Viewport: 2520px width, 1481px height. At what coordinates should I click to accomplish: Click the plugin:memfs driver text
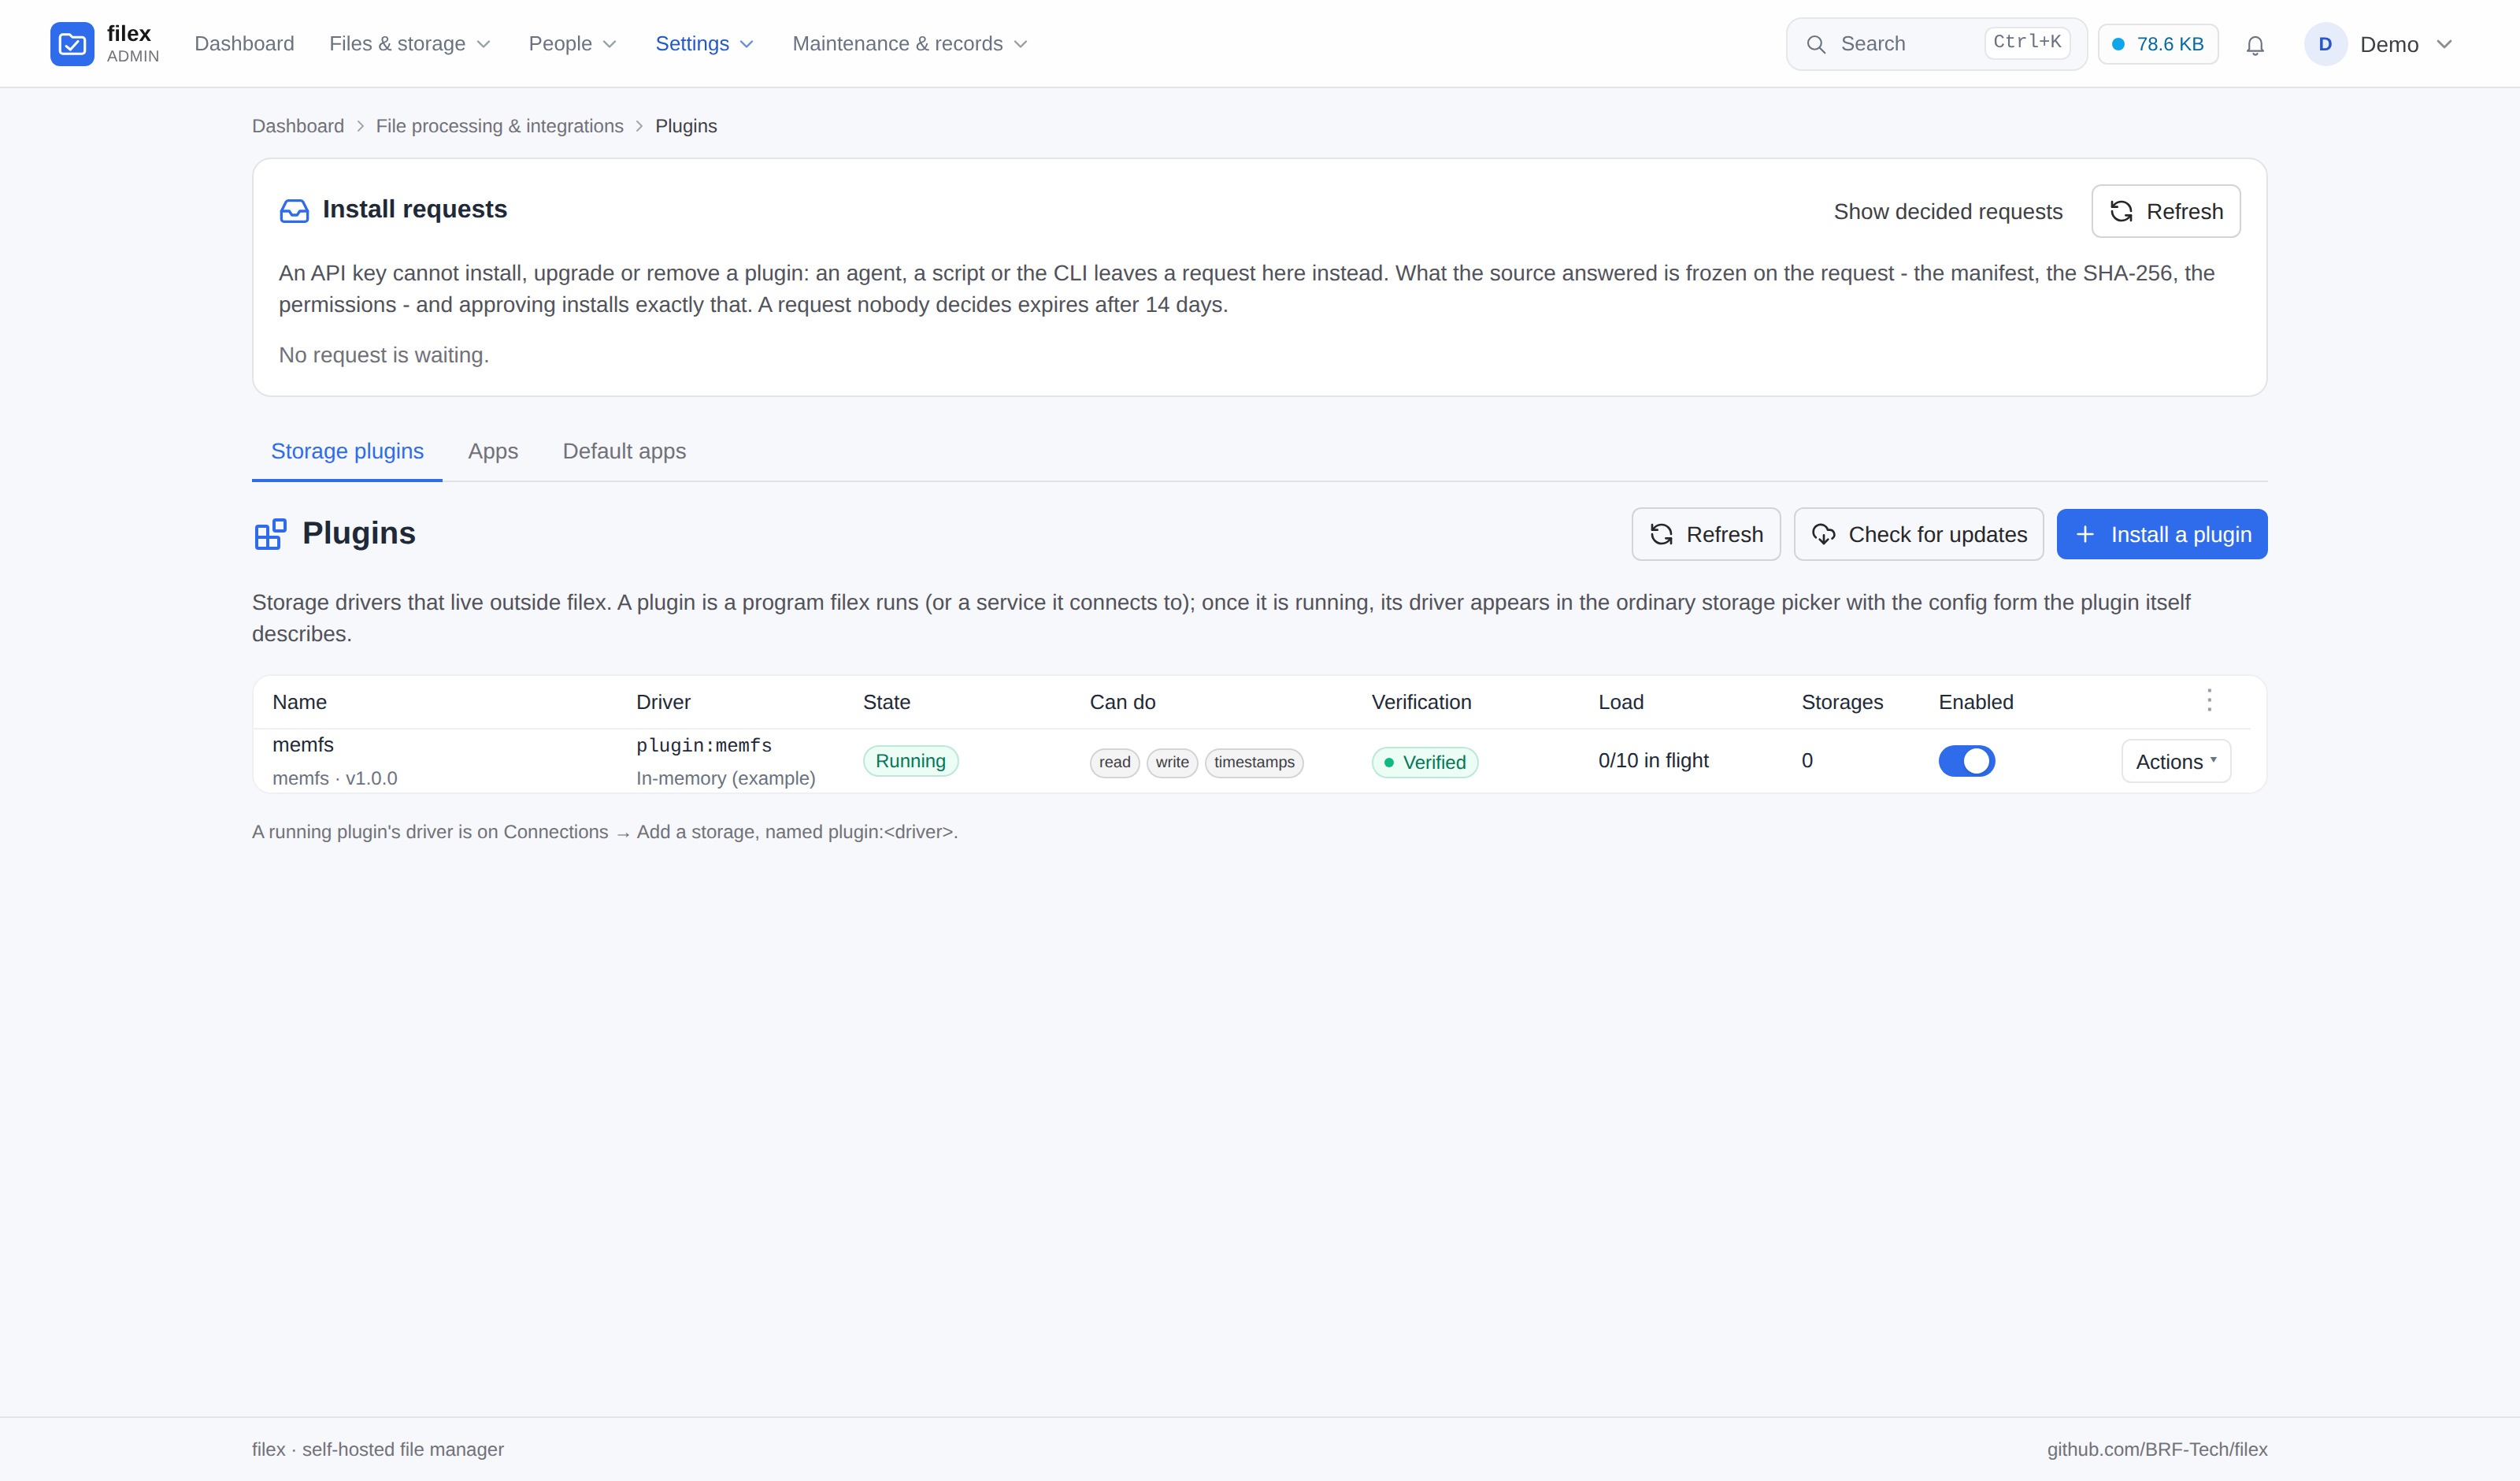pyautogui.click(x=704, y=745)
